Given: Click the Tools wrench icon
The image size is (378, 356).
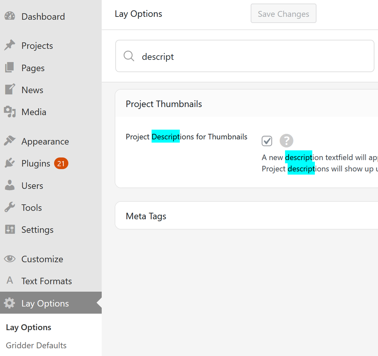Looking at the screenshot, I should point(10,207).
